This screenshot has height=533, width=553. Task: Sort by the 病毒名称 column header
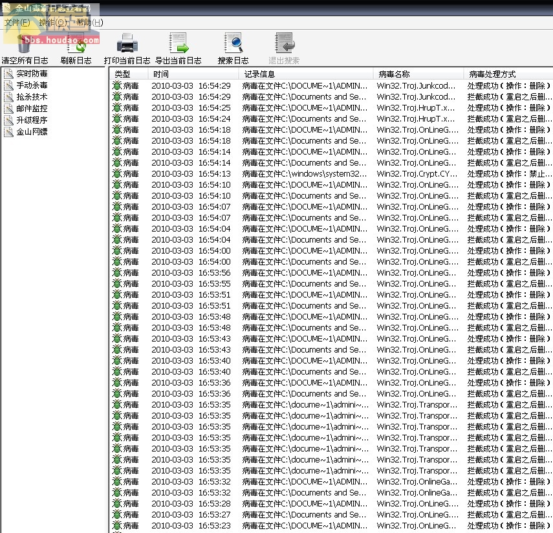point(418,74)
